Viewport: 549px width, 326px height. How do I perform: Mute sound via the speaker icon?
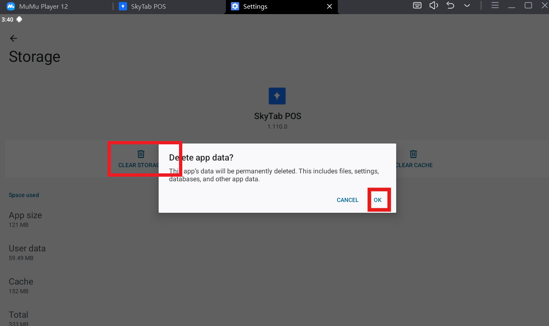click(x=434, y=5)
